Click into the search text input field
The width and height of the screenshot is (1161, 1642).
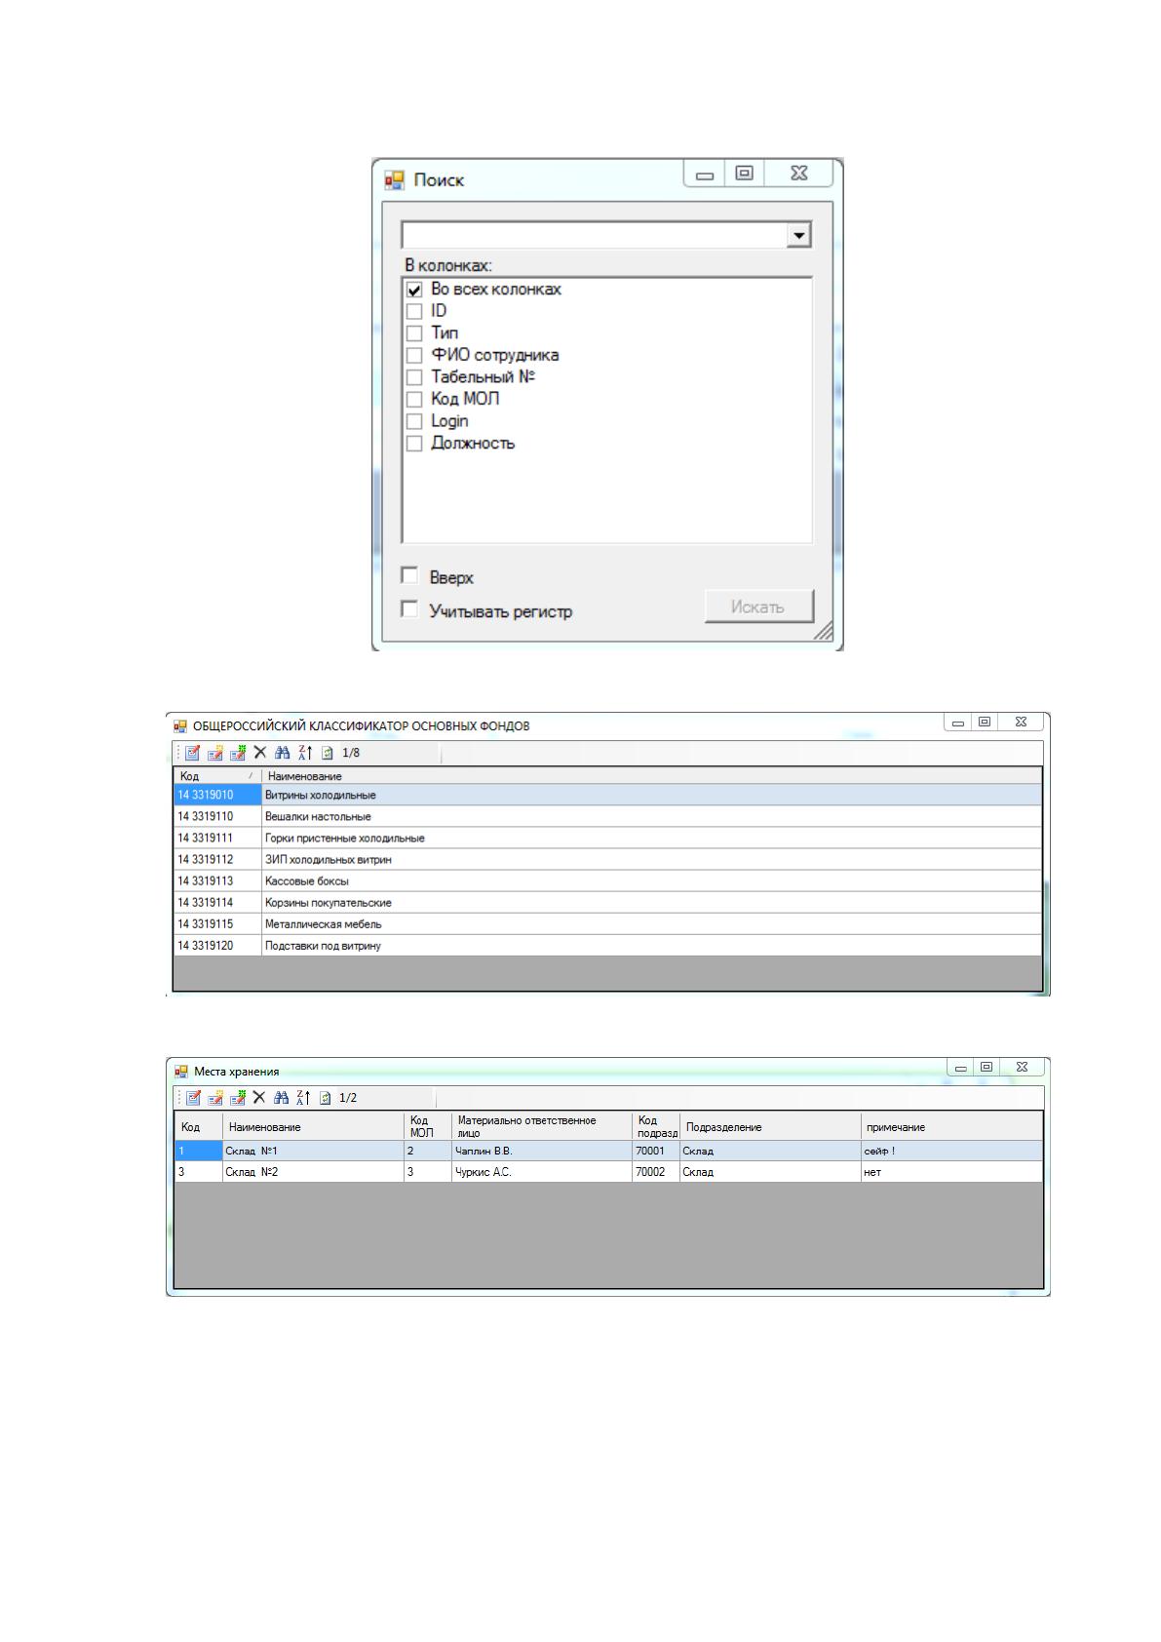click(x=595, y=235)
